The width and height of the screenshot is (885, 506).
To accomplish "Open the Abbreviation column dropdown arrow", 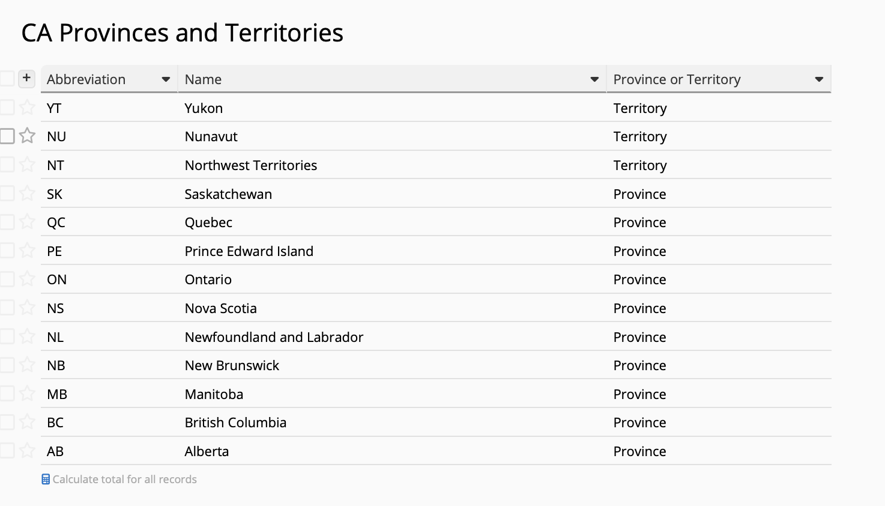I will point(166,79).
